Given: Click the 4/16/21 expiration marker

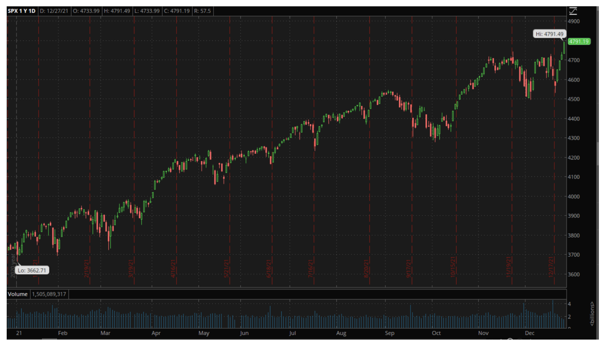Looking at the screenshot, I should coord(173,269).
